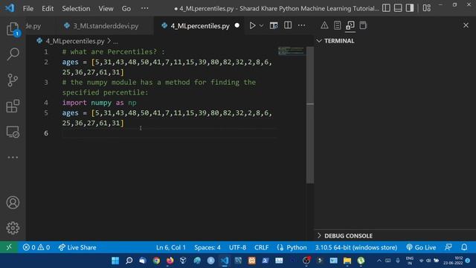Open the Edit menu
476x268 pixels.
click(48, 8)
